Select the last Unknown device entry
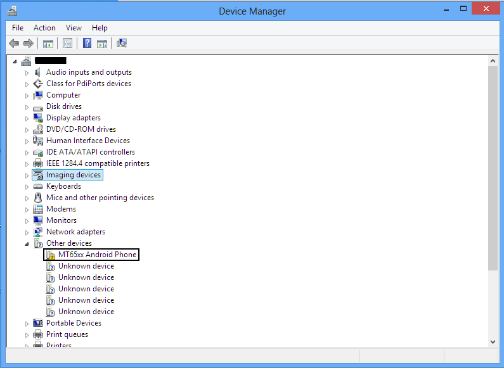 tap(86, 312)
